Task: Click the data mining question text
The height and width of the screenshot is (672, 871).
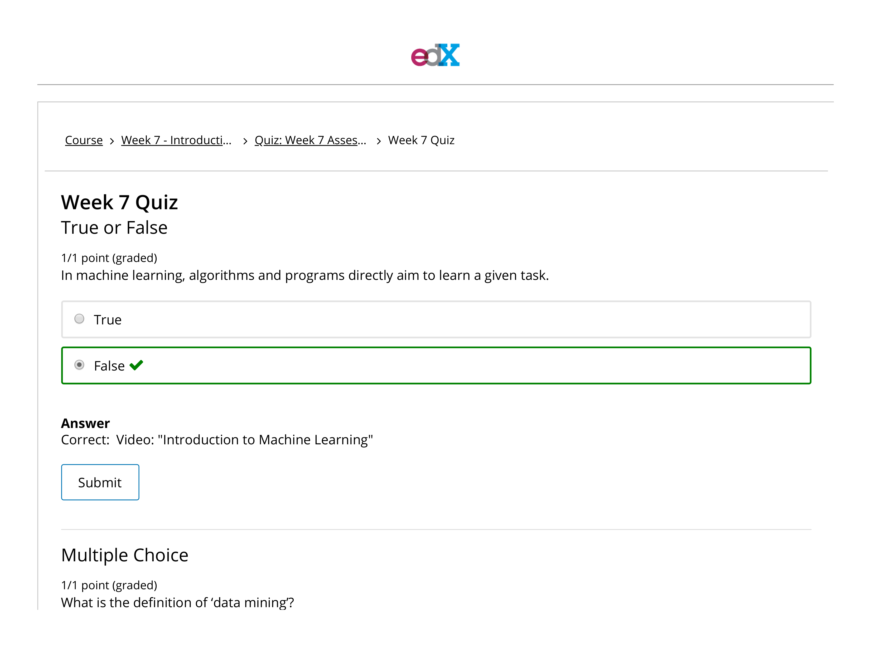Action: tap(177, 602)
